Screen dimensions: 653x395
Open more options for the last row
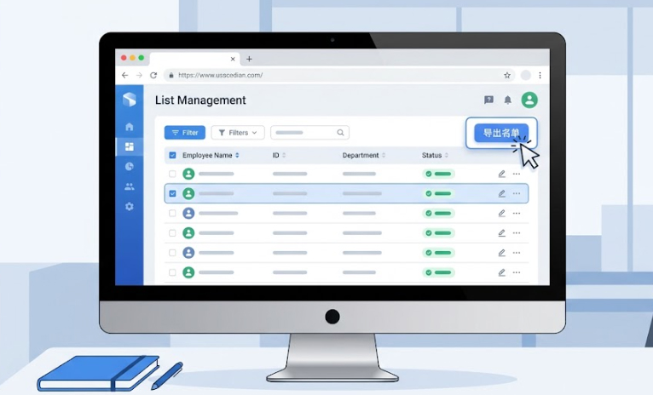click(x=517, y=272)
